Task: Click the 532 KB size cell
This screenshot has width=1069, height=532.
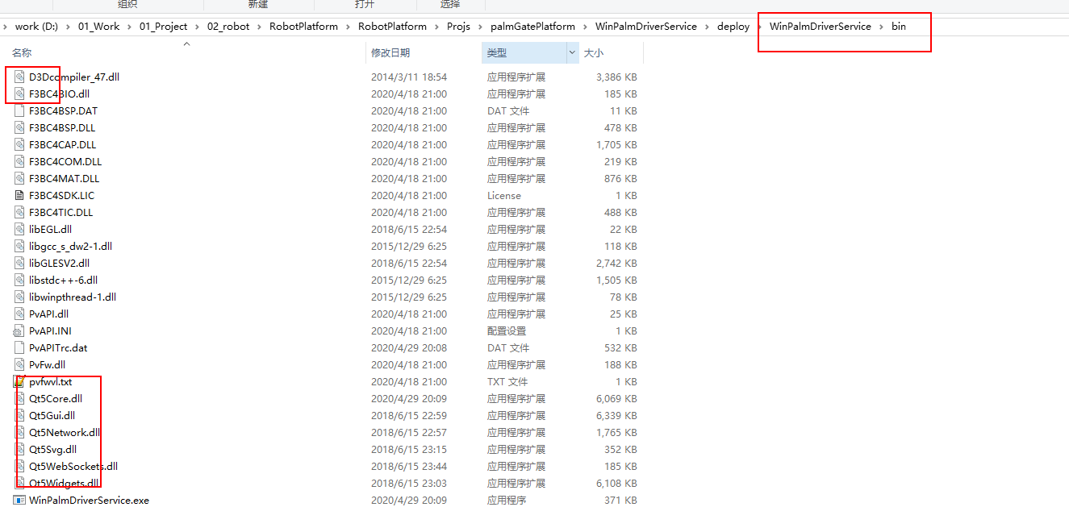Action: coord(620,347)
